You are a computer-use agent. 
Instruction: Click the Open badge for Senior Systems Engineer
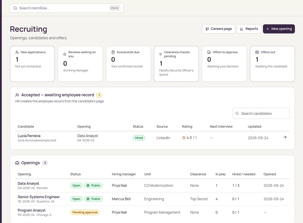pos(76,199)
